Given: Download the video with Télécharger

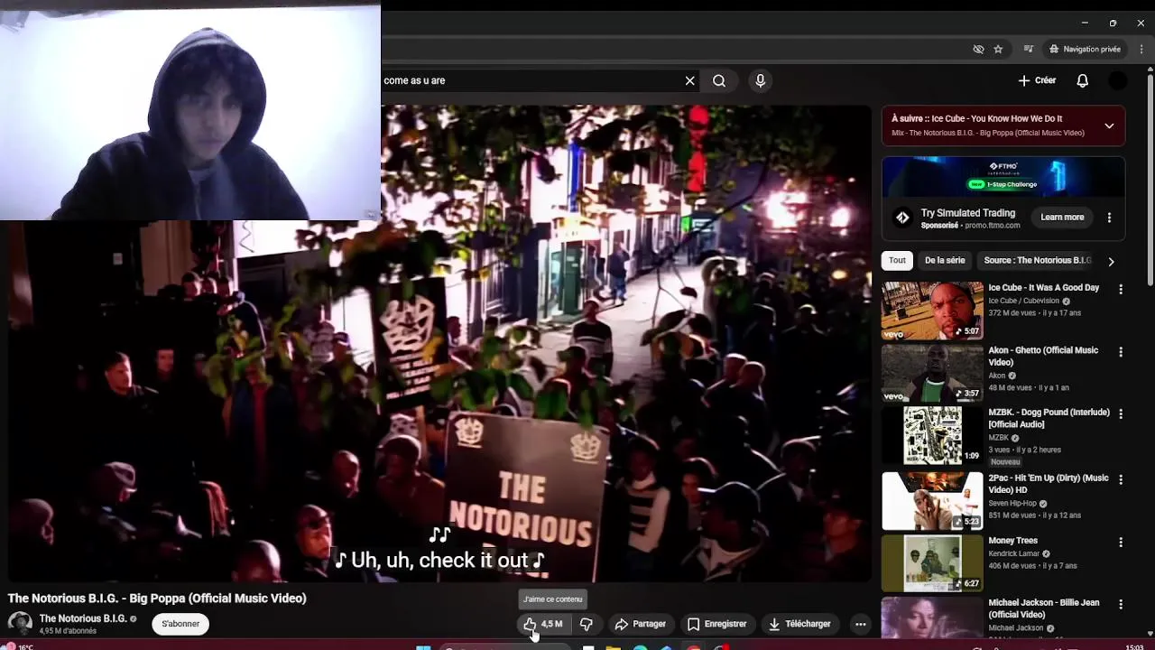Looking at the screenshot, I should pos(799,624).
